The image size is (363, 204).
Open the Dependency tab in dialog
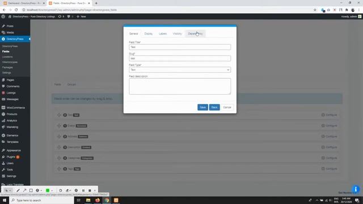(x=195, y=34)
